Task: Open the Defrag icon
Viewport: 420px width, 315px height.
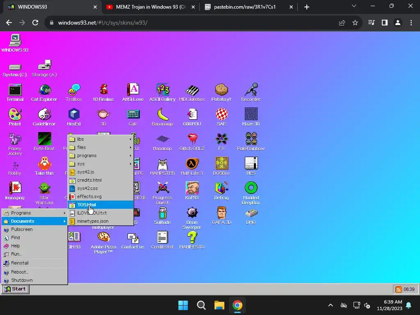Action: 221,191
